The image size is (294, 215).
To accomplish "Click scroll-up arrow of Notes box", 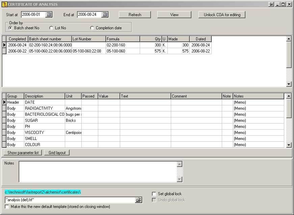I will coord(180,164).
